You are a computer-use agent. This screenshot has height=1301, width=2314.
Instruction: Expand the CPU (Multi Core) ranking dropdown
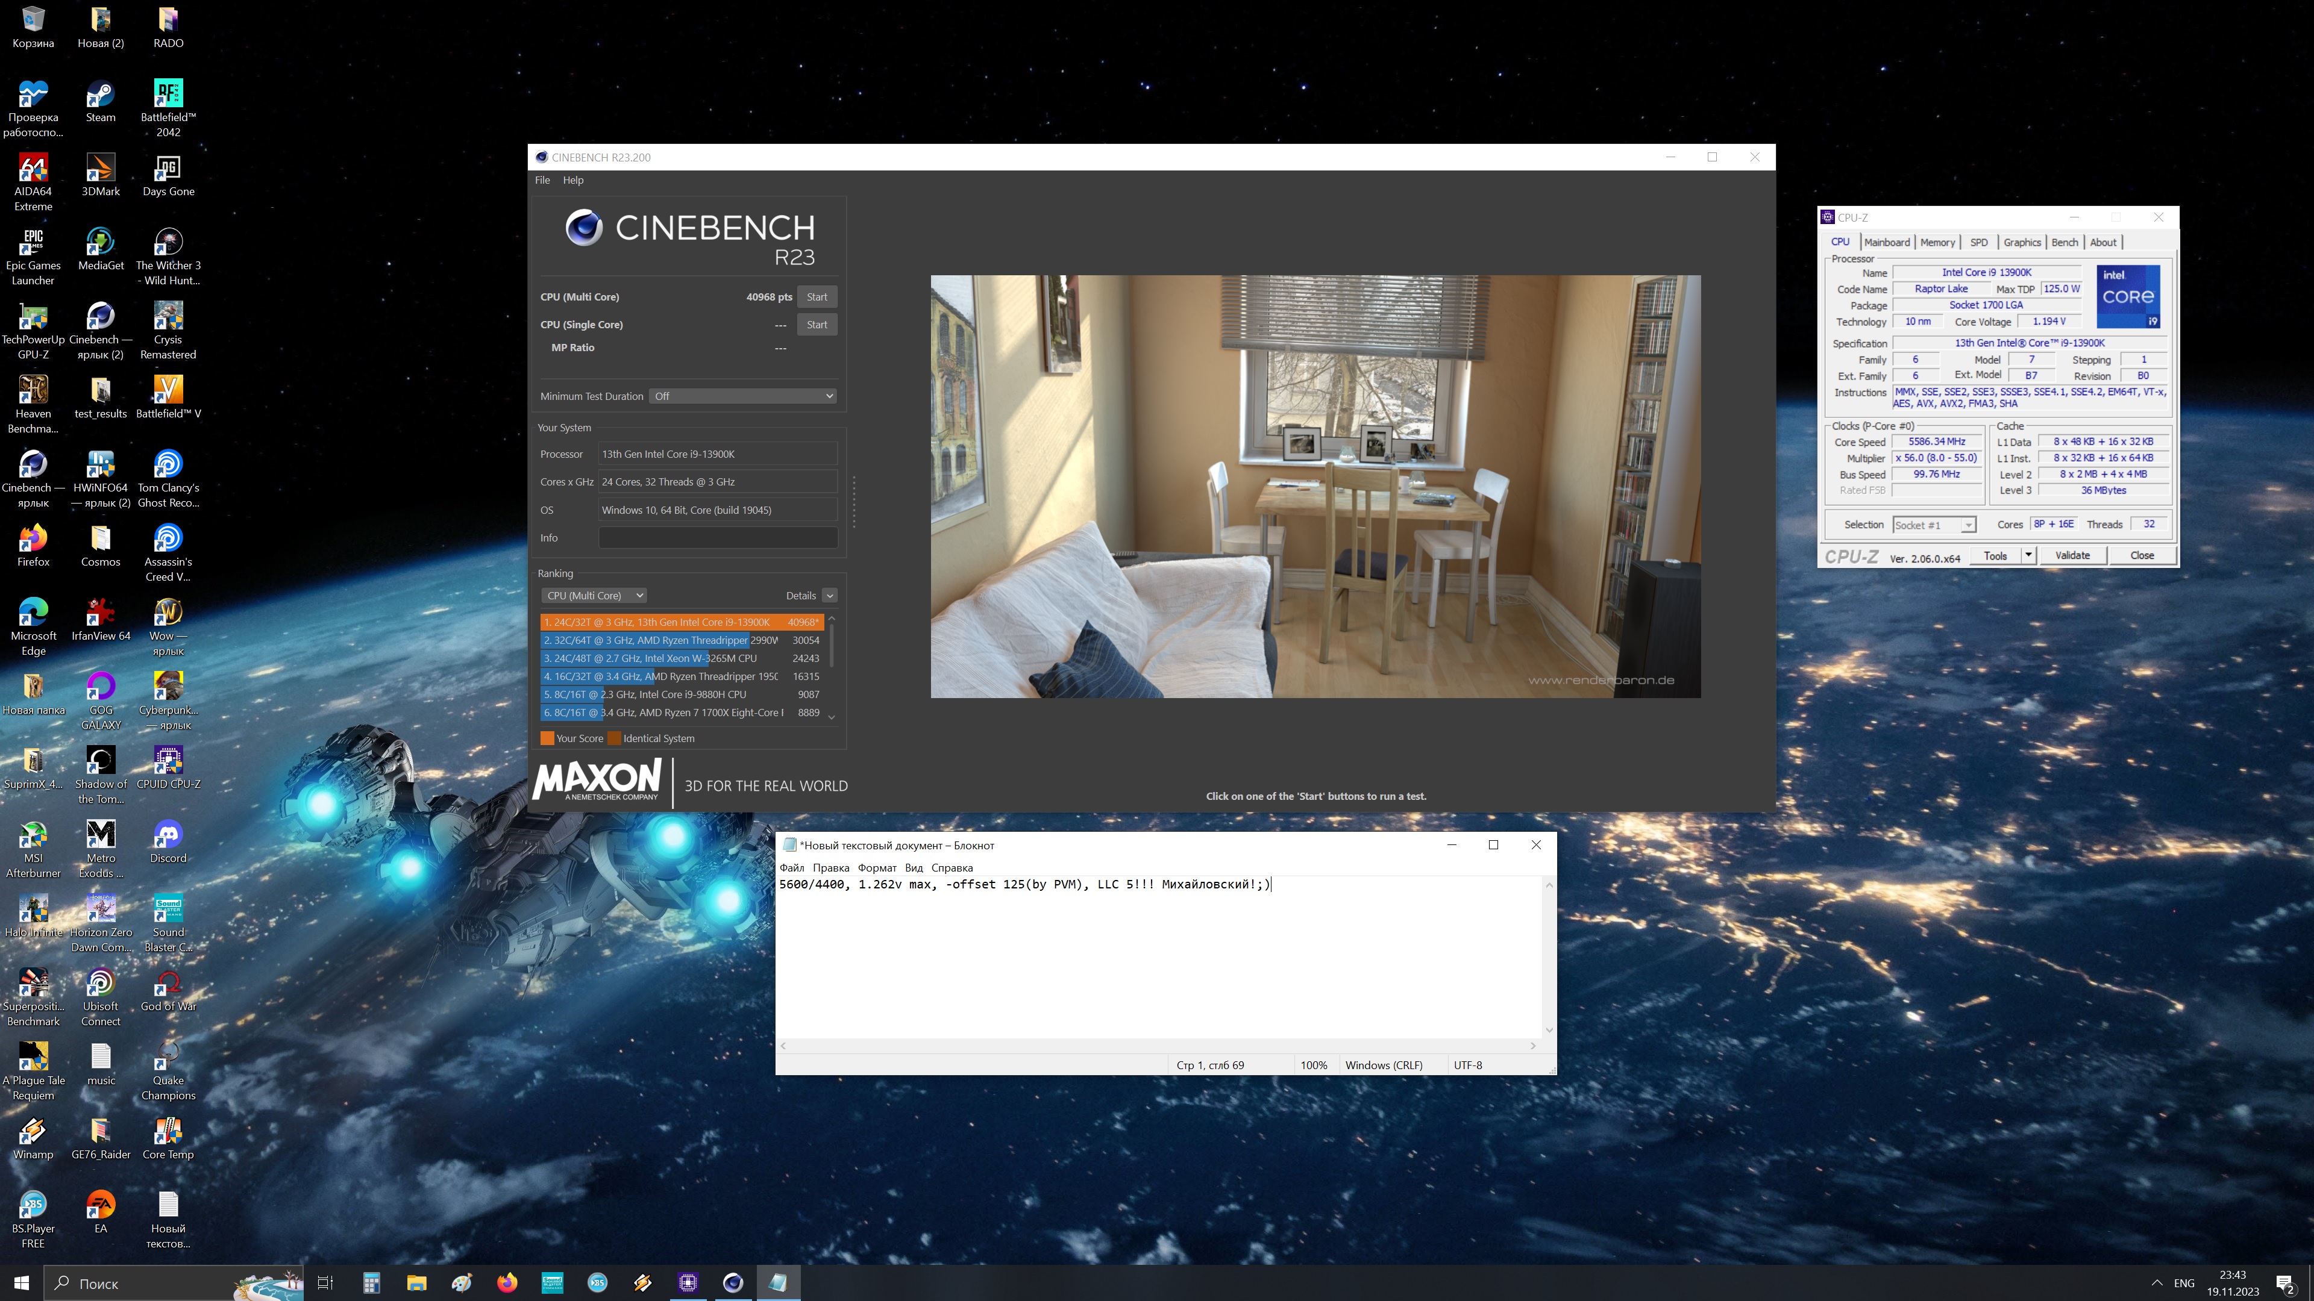point(595,595)
